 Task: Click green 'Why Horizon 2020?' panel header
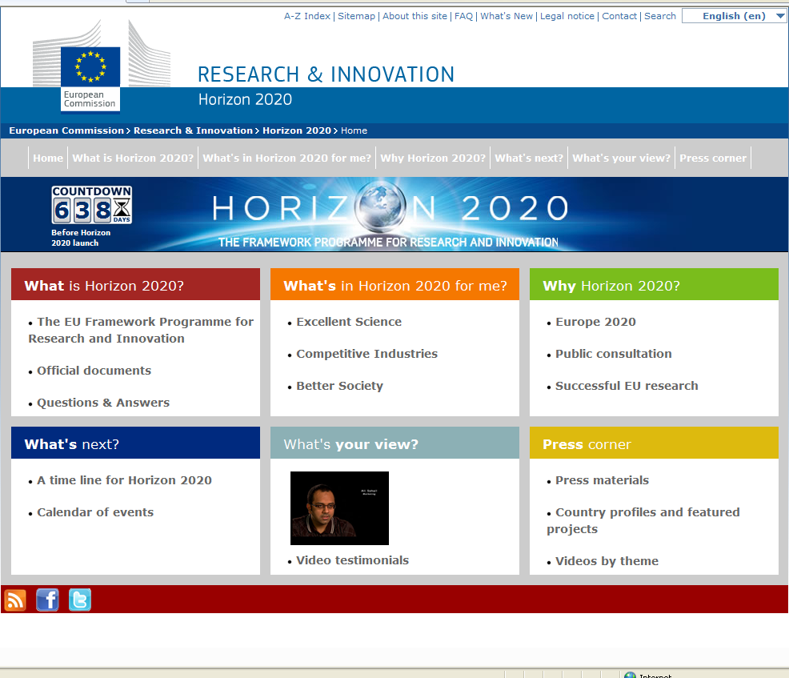pyautogui.click(x=654, y=285)
